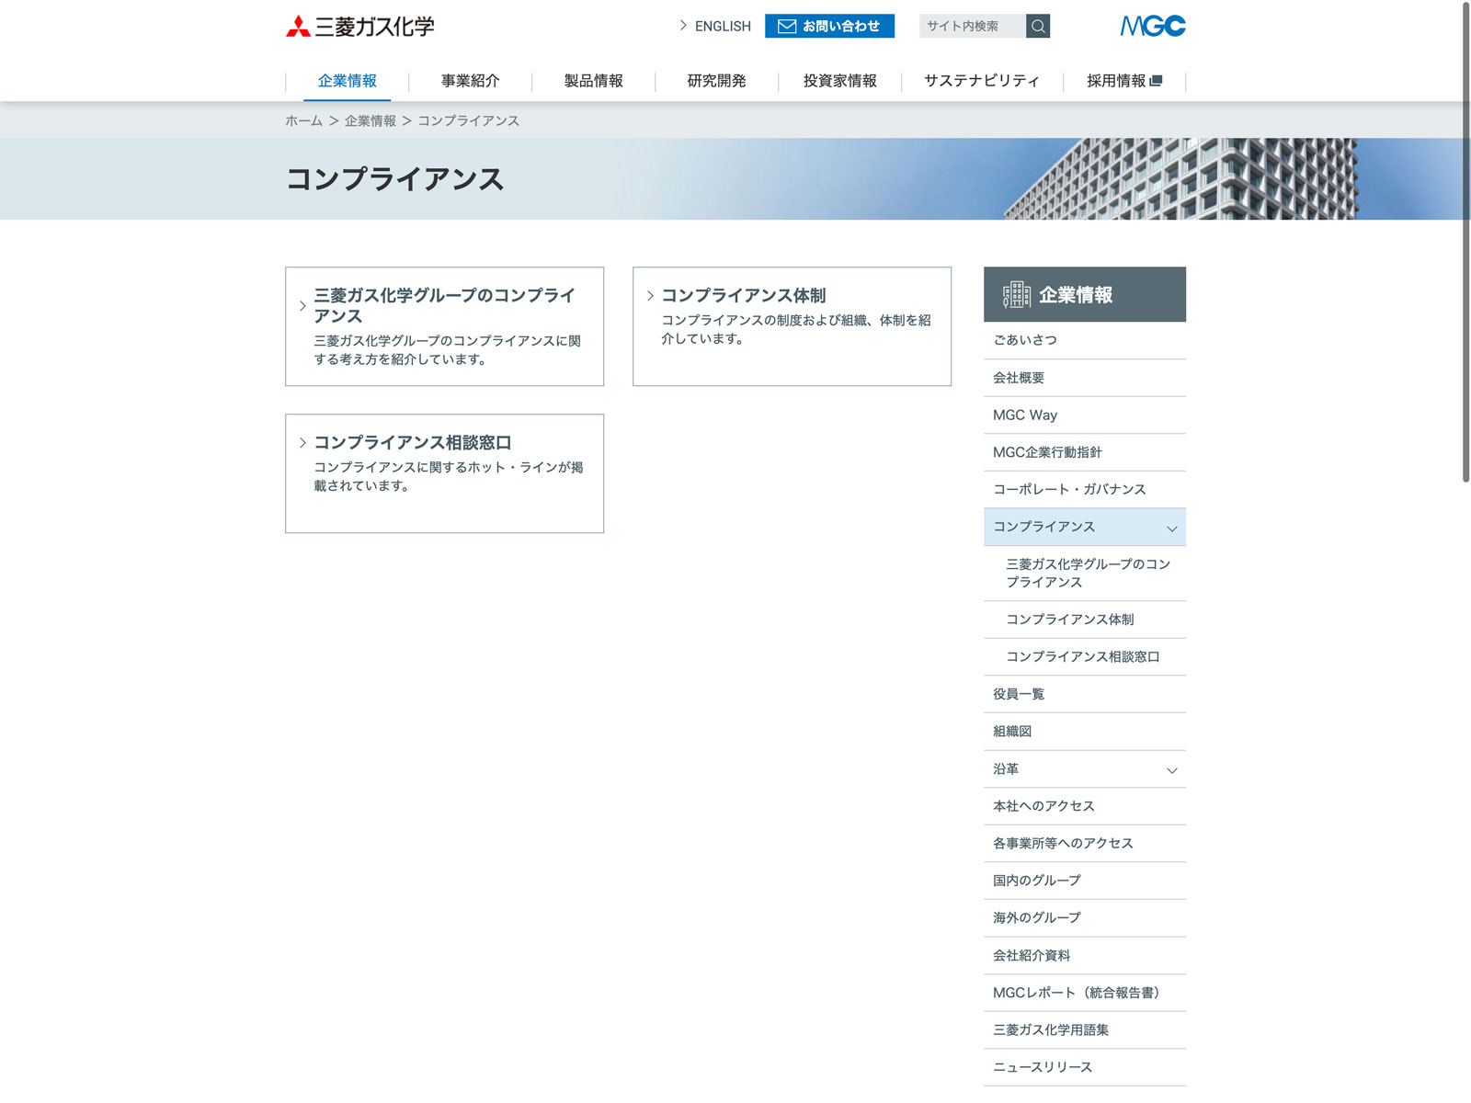Click the MGC brand logo
The image size is (1471, 1103).
click(1152, 26)
